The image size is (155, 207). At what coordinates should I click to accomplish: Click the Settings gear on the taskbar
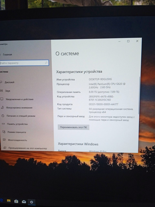pos(31,202)
